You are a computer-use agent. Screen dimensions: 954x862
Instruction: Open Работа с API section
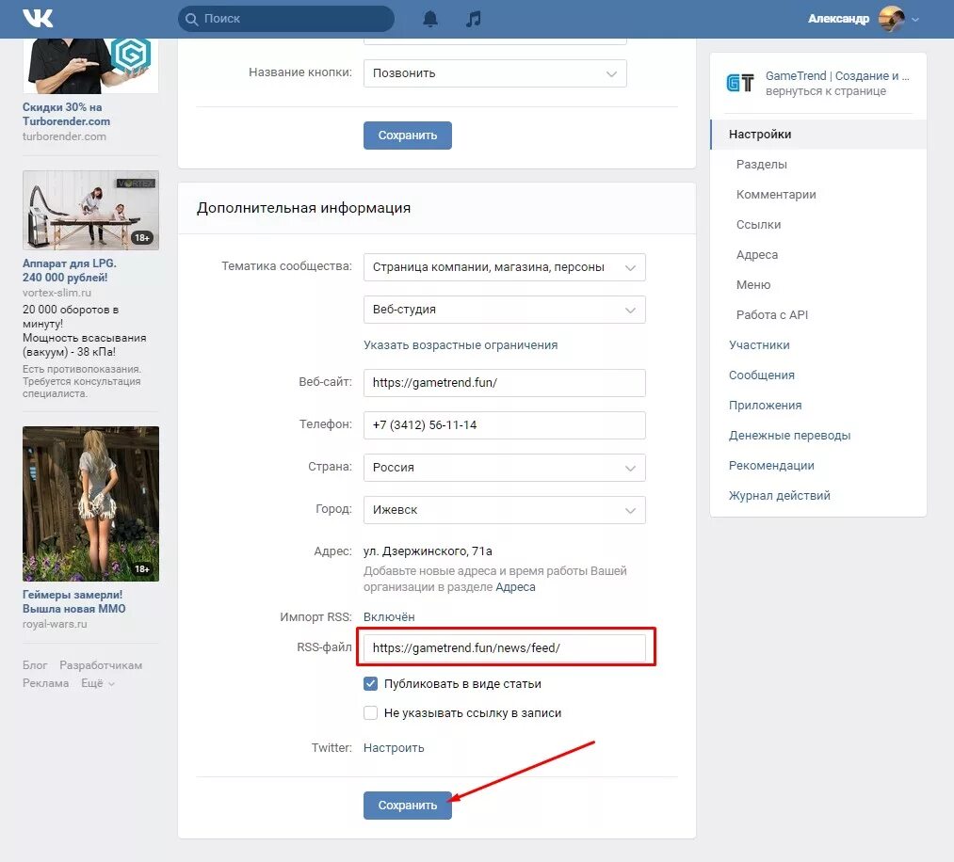(x=771, y=315)
